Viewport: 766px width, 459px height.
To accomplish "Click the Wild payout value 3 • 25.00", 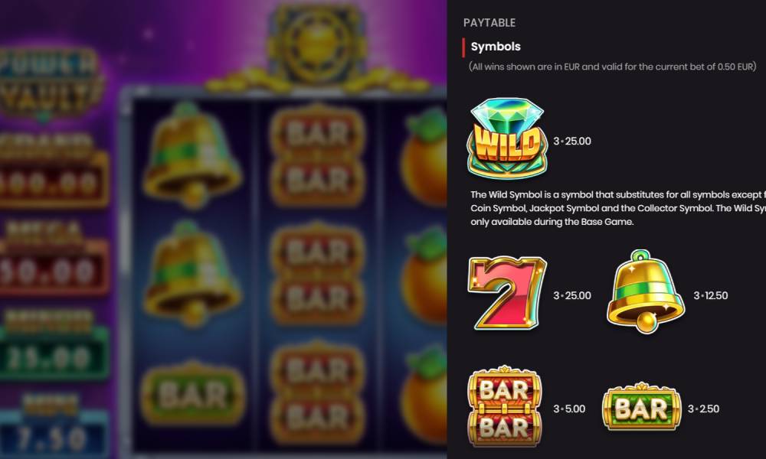I will [572, 141].
